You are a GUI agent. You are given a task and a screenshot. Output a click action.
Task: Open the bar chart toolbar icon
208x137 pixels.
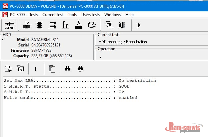coord(66,25)
